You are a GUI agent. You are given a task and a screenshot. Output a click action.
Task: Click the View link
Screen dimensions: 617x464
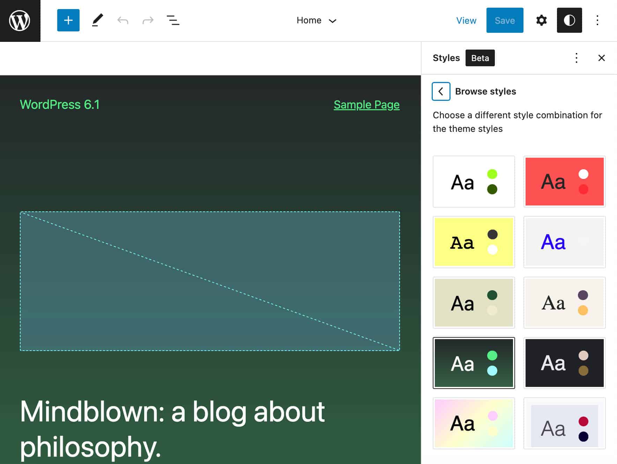point(466,21)
